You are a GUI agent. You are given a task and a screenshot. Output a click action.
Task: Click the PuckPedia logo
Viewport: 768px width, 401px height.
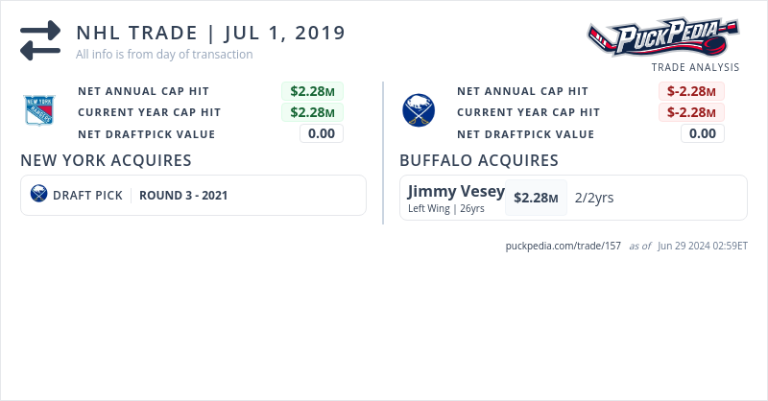[x=662, y=38]
